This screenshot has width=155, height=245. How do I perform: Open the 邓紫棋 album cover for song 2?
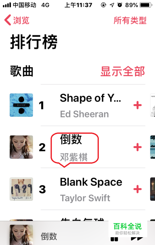(21, 147)
